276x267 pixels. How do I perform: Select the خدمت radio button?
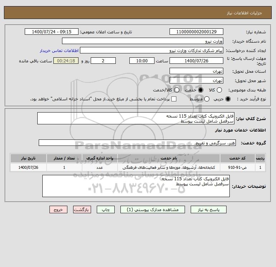coord(200,90)
